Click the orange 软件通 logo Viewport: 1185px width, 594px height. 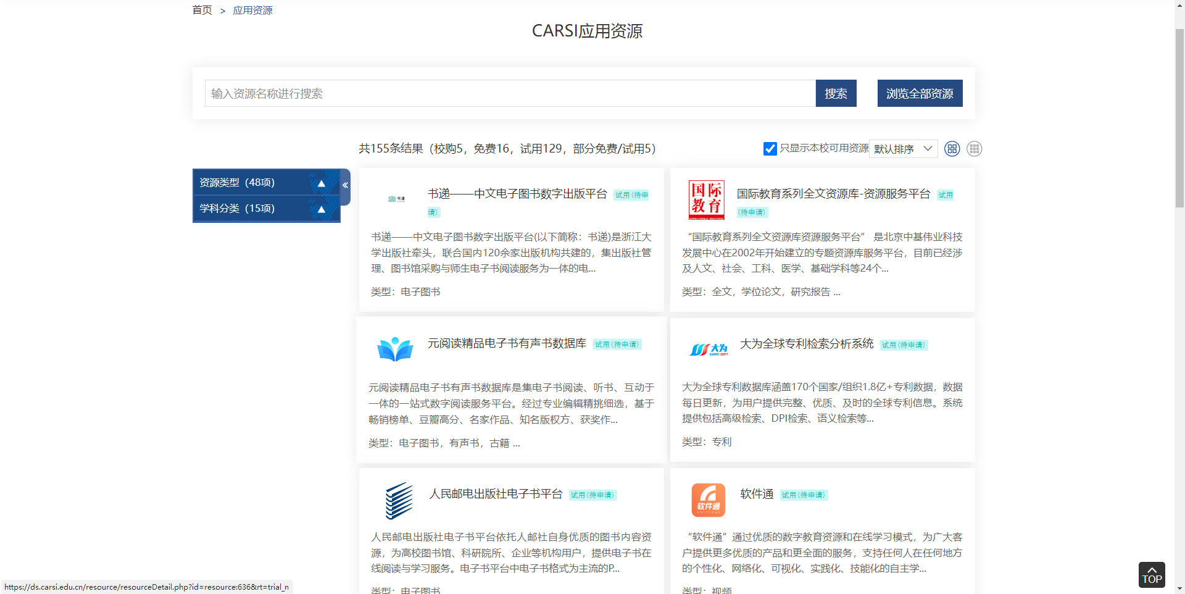click(x=708, y=500)
